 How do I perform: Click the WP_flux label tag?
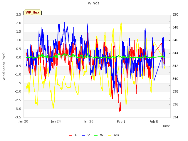(33, 12)
